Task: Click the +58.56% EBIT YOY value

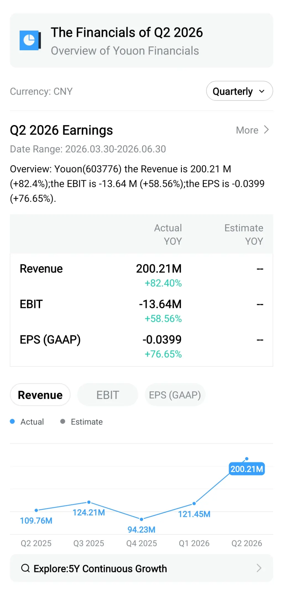Action: (x=163, y=319)
